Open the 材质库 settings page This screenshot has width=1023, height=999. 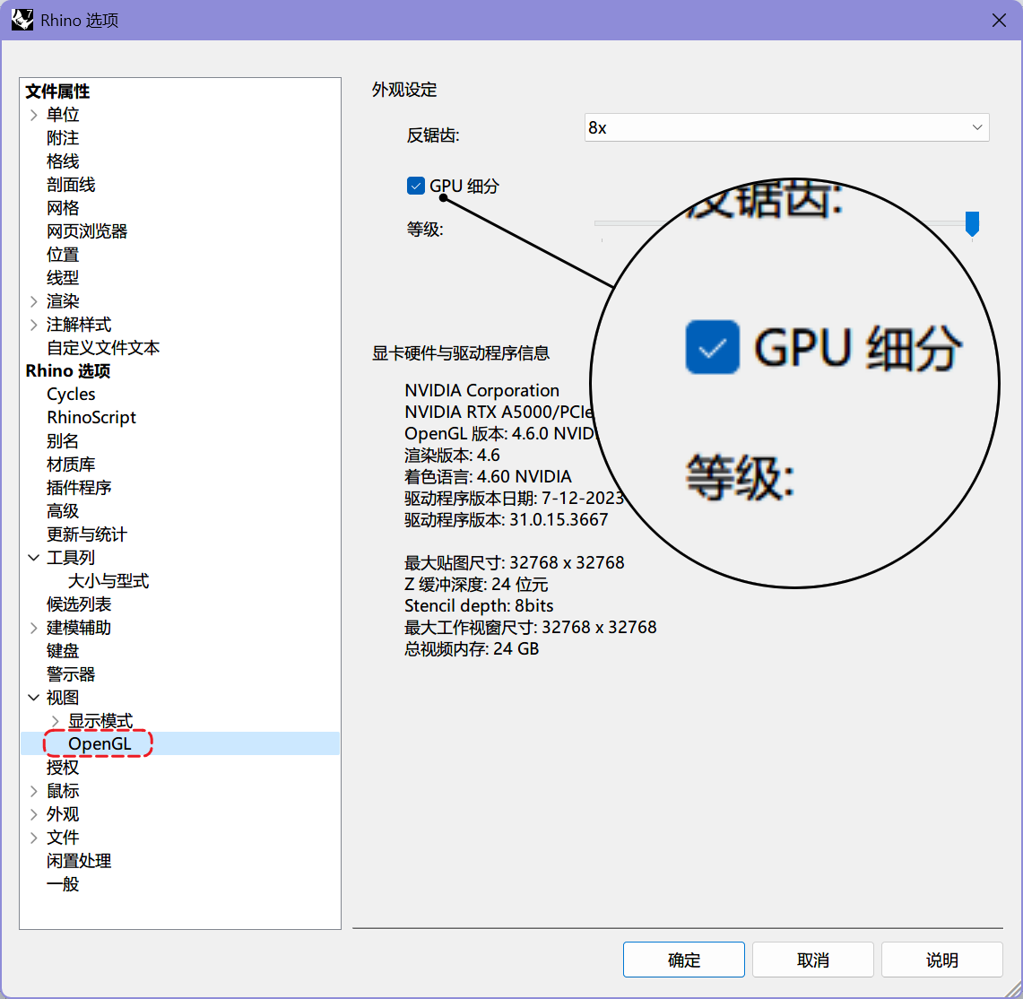(x=71, y=465)
